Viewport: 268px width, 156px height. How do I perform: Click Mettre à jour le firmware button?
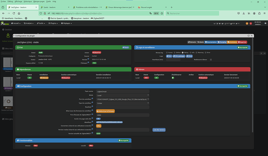click(106, 111)
